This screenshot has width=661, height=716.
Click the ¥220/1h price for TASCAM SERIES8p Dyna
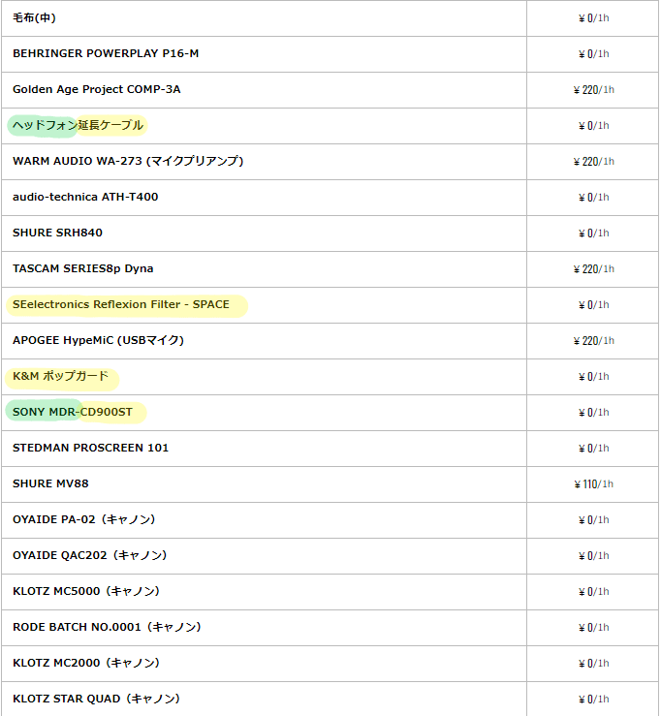click(x=594, y=269)
